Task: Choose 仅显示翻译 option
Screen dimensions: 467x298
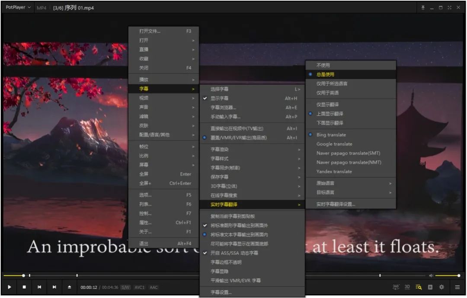Action: click(x=351, y=104)
